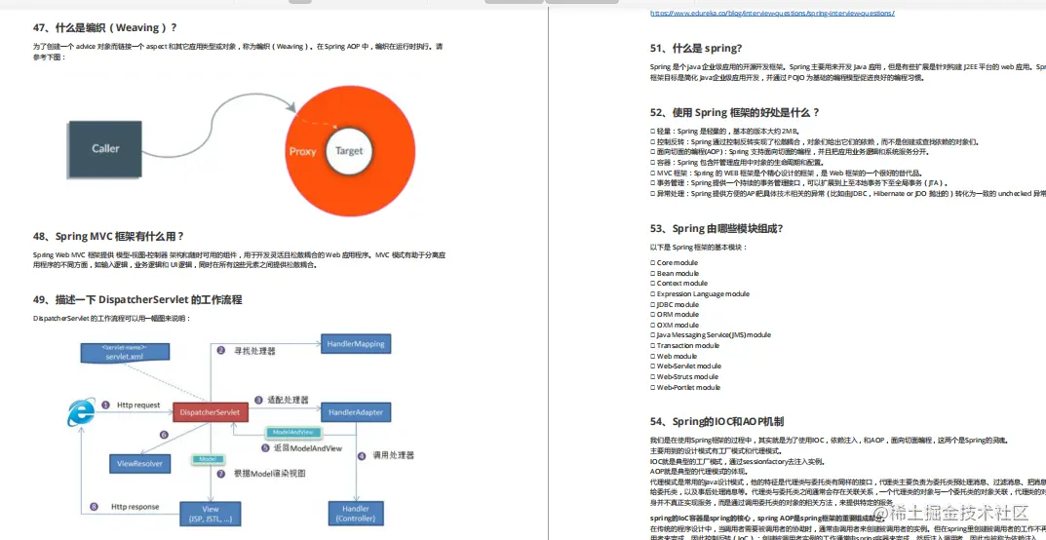Select the servlet.xml box

pos(125,353)
